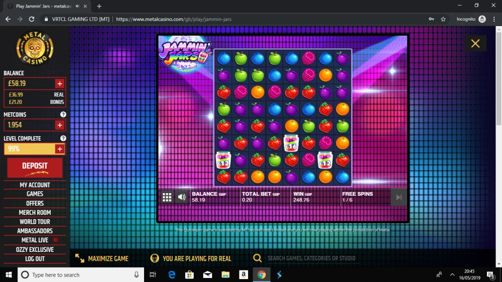Click the £58.19 balance value
Viewport: 502px width, 282px height.
[17, 83]
